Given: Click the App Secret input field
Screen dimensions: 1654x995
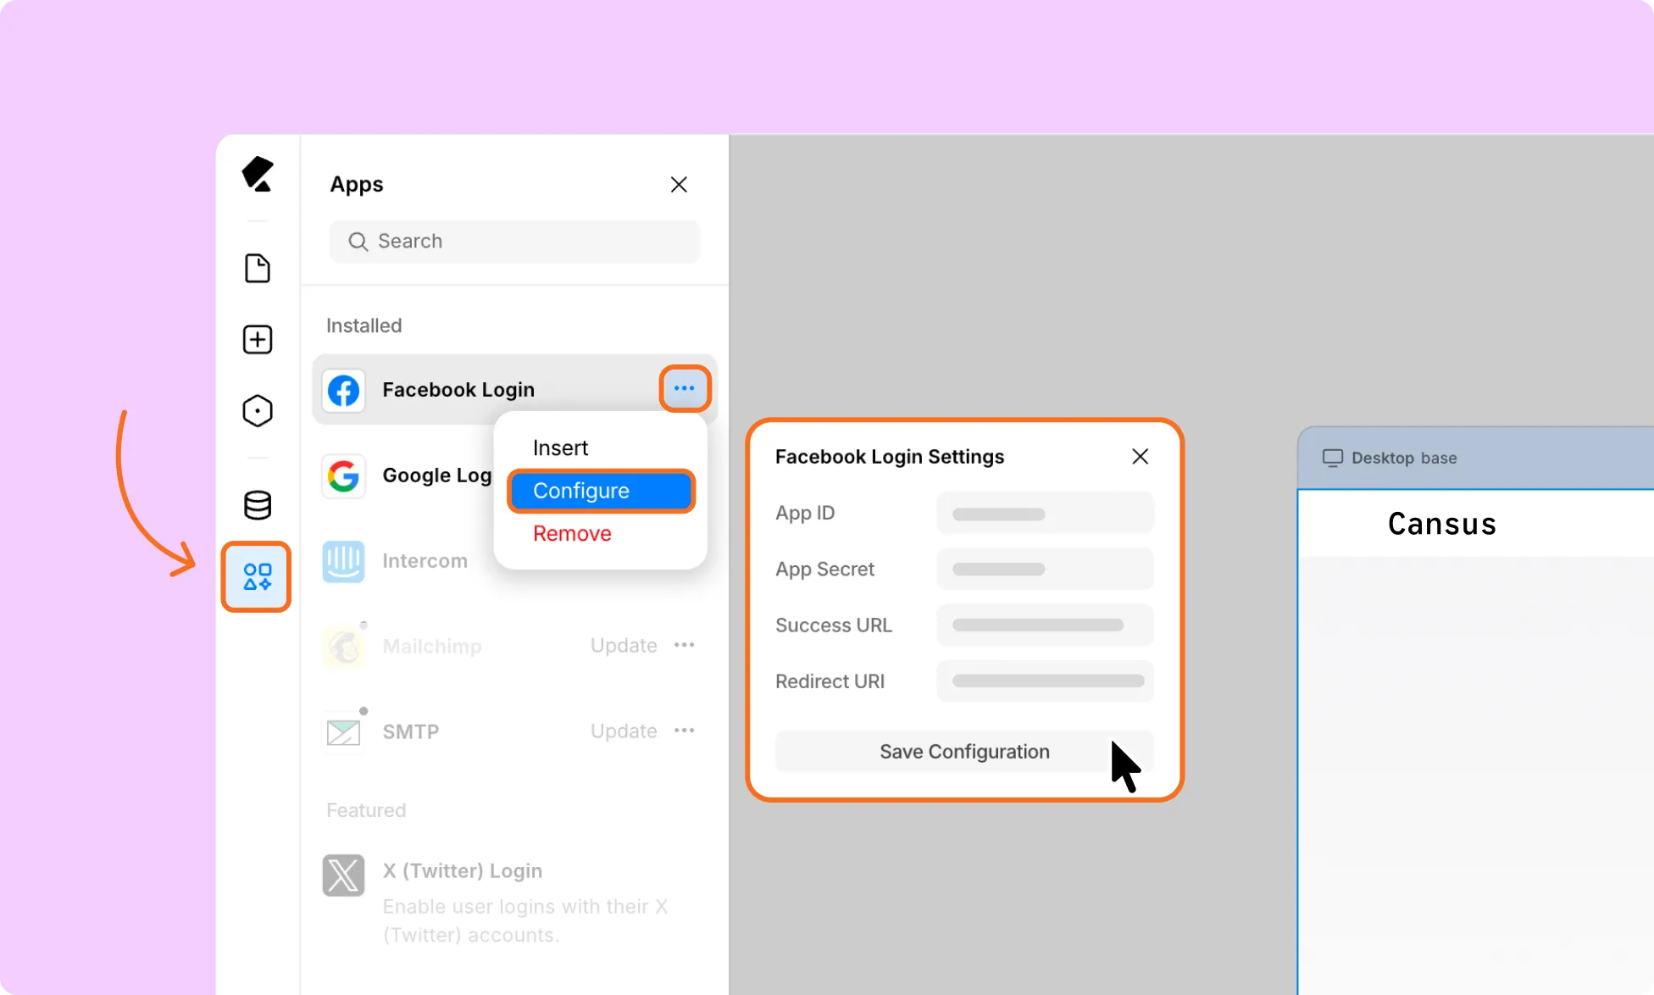Looking at the screenshot, I should pyautogui.click(x=1046, y=570).
